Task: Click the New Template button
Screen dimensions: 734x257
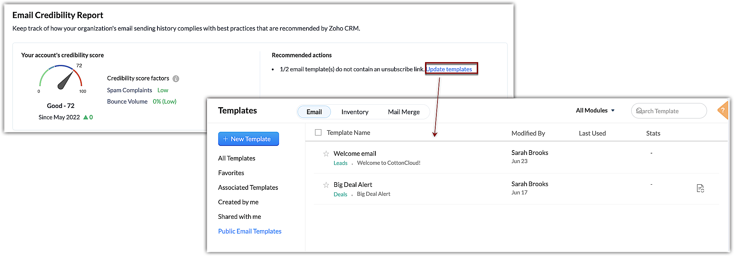Action: pos(248,139)
